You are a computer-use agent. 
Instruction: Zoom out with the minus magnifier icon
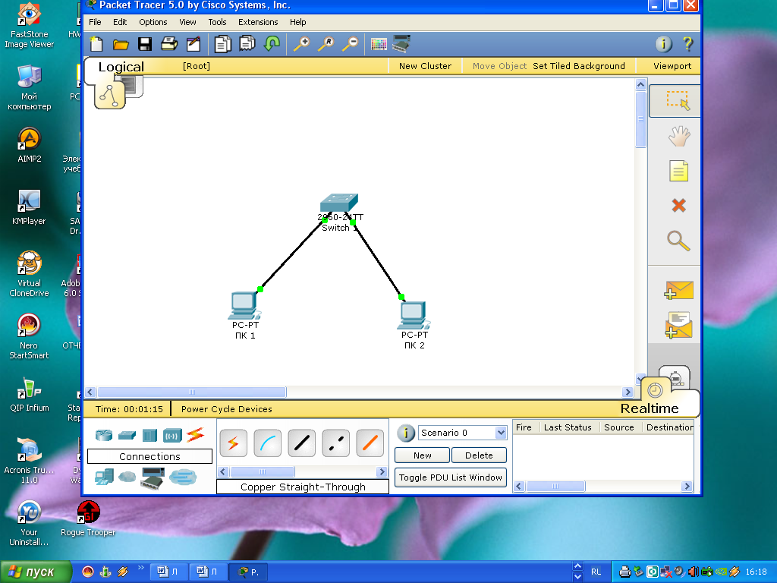[x=351, y=43]
